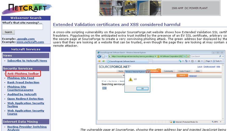Select SourceForge Create Project tab

184,71
